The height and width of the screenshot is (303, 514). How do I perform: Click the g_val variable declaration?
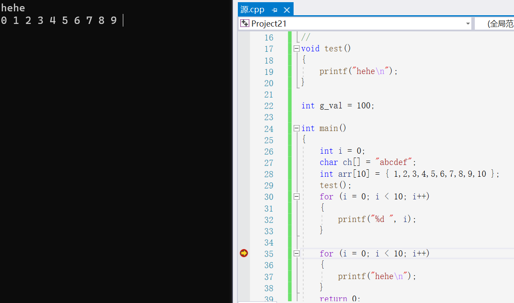338,105
